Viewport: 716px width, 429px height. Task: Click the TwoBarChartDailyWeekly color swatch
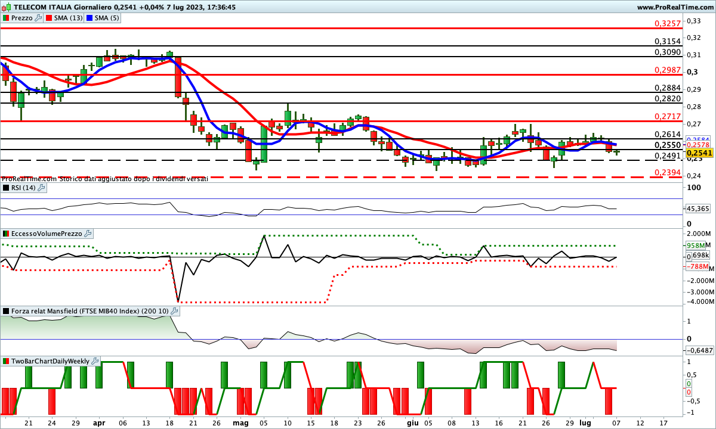5,361
